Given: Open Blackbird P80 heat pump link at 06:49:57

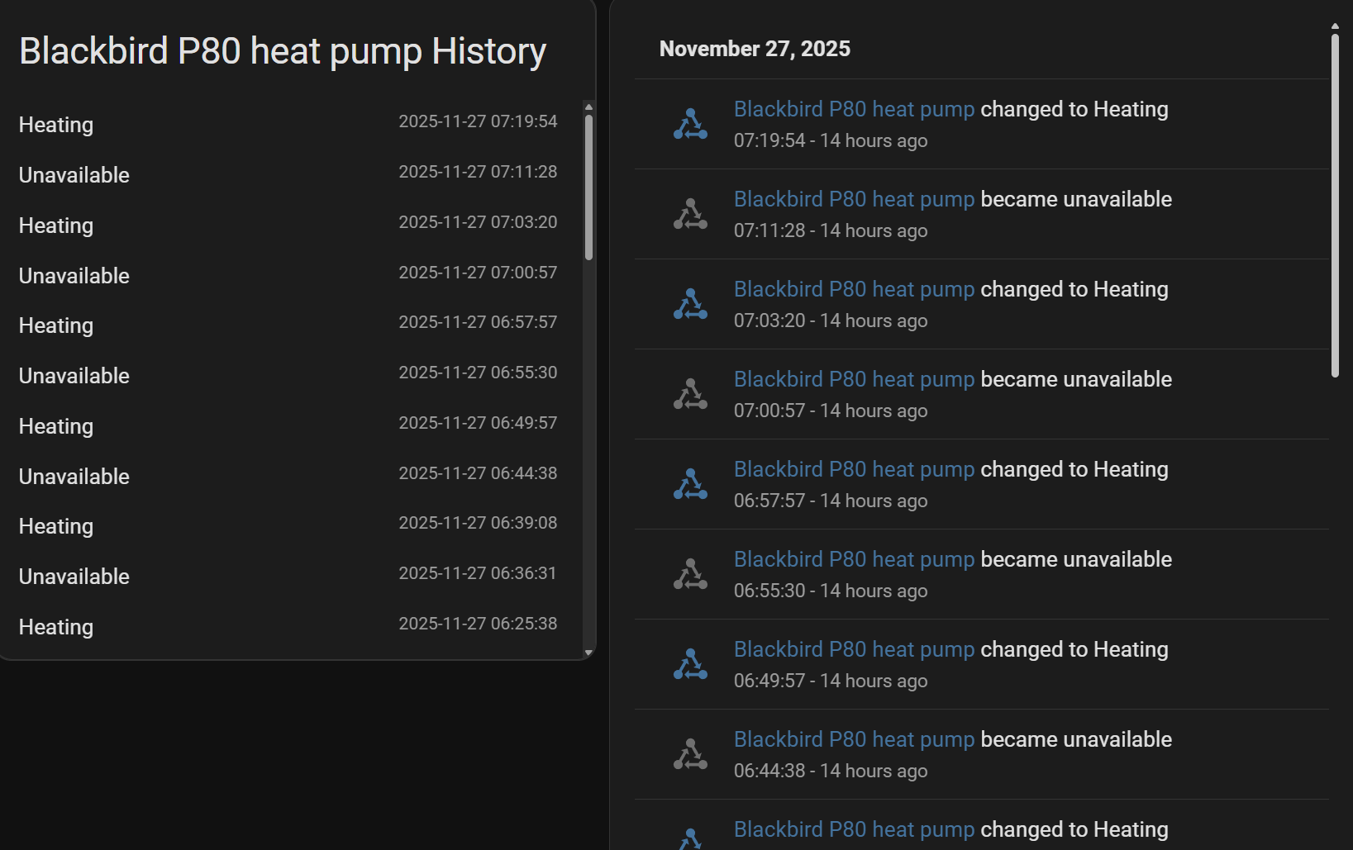Looking at the screenshot, I should pyautogui.click(x=854, y=649).
